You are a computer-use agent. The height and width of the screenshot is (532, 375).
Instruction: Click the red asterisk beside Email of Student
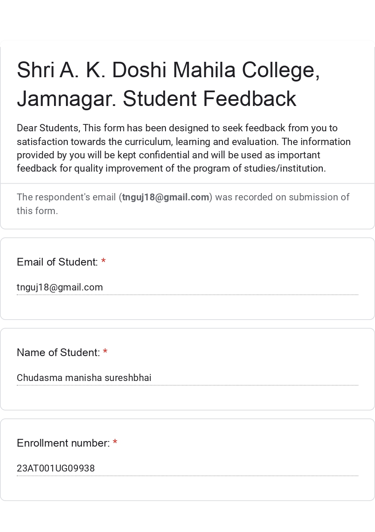click(103, 262)
